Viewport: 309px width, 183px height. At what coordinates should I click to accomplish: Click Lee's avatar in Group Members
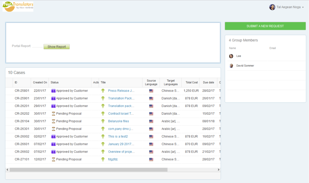(231, 56)
